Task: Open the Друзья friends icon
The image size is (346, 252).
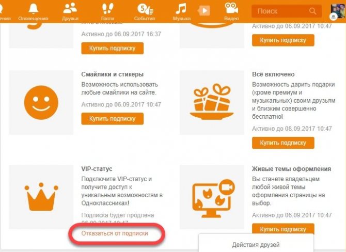Action: click(x=70, y=9)
